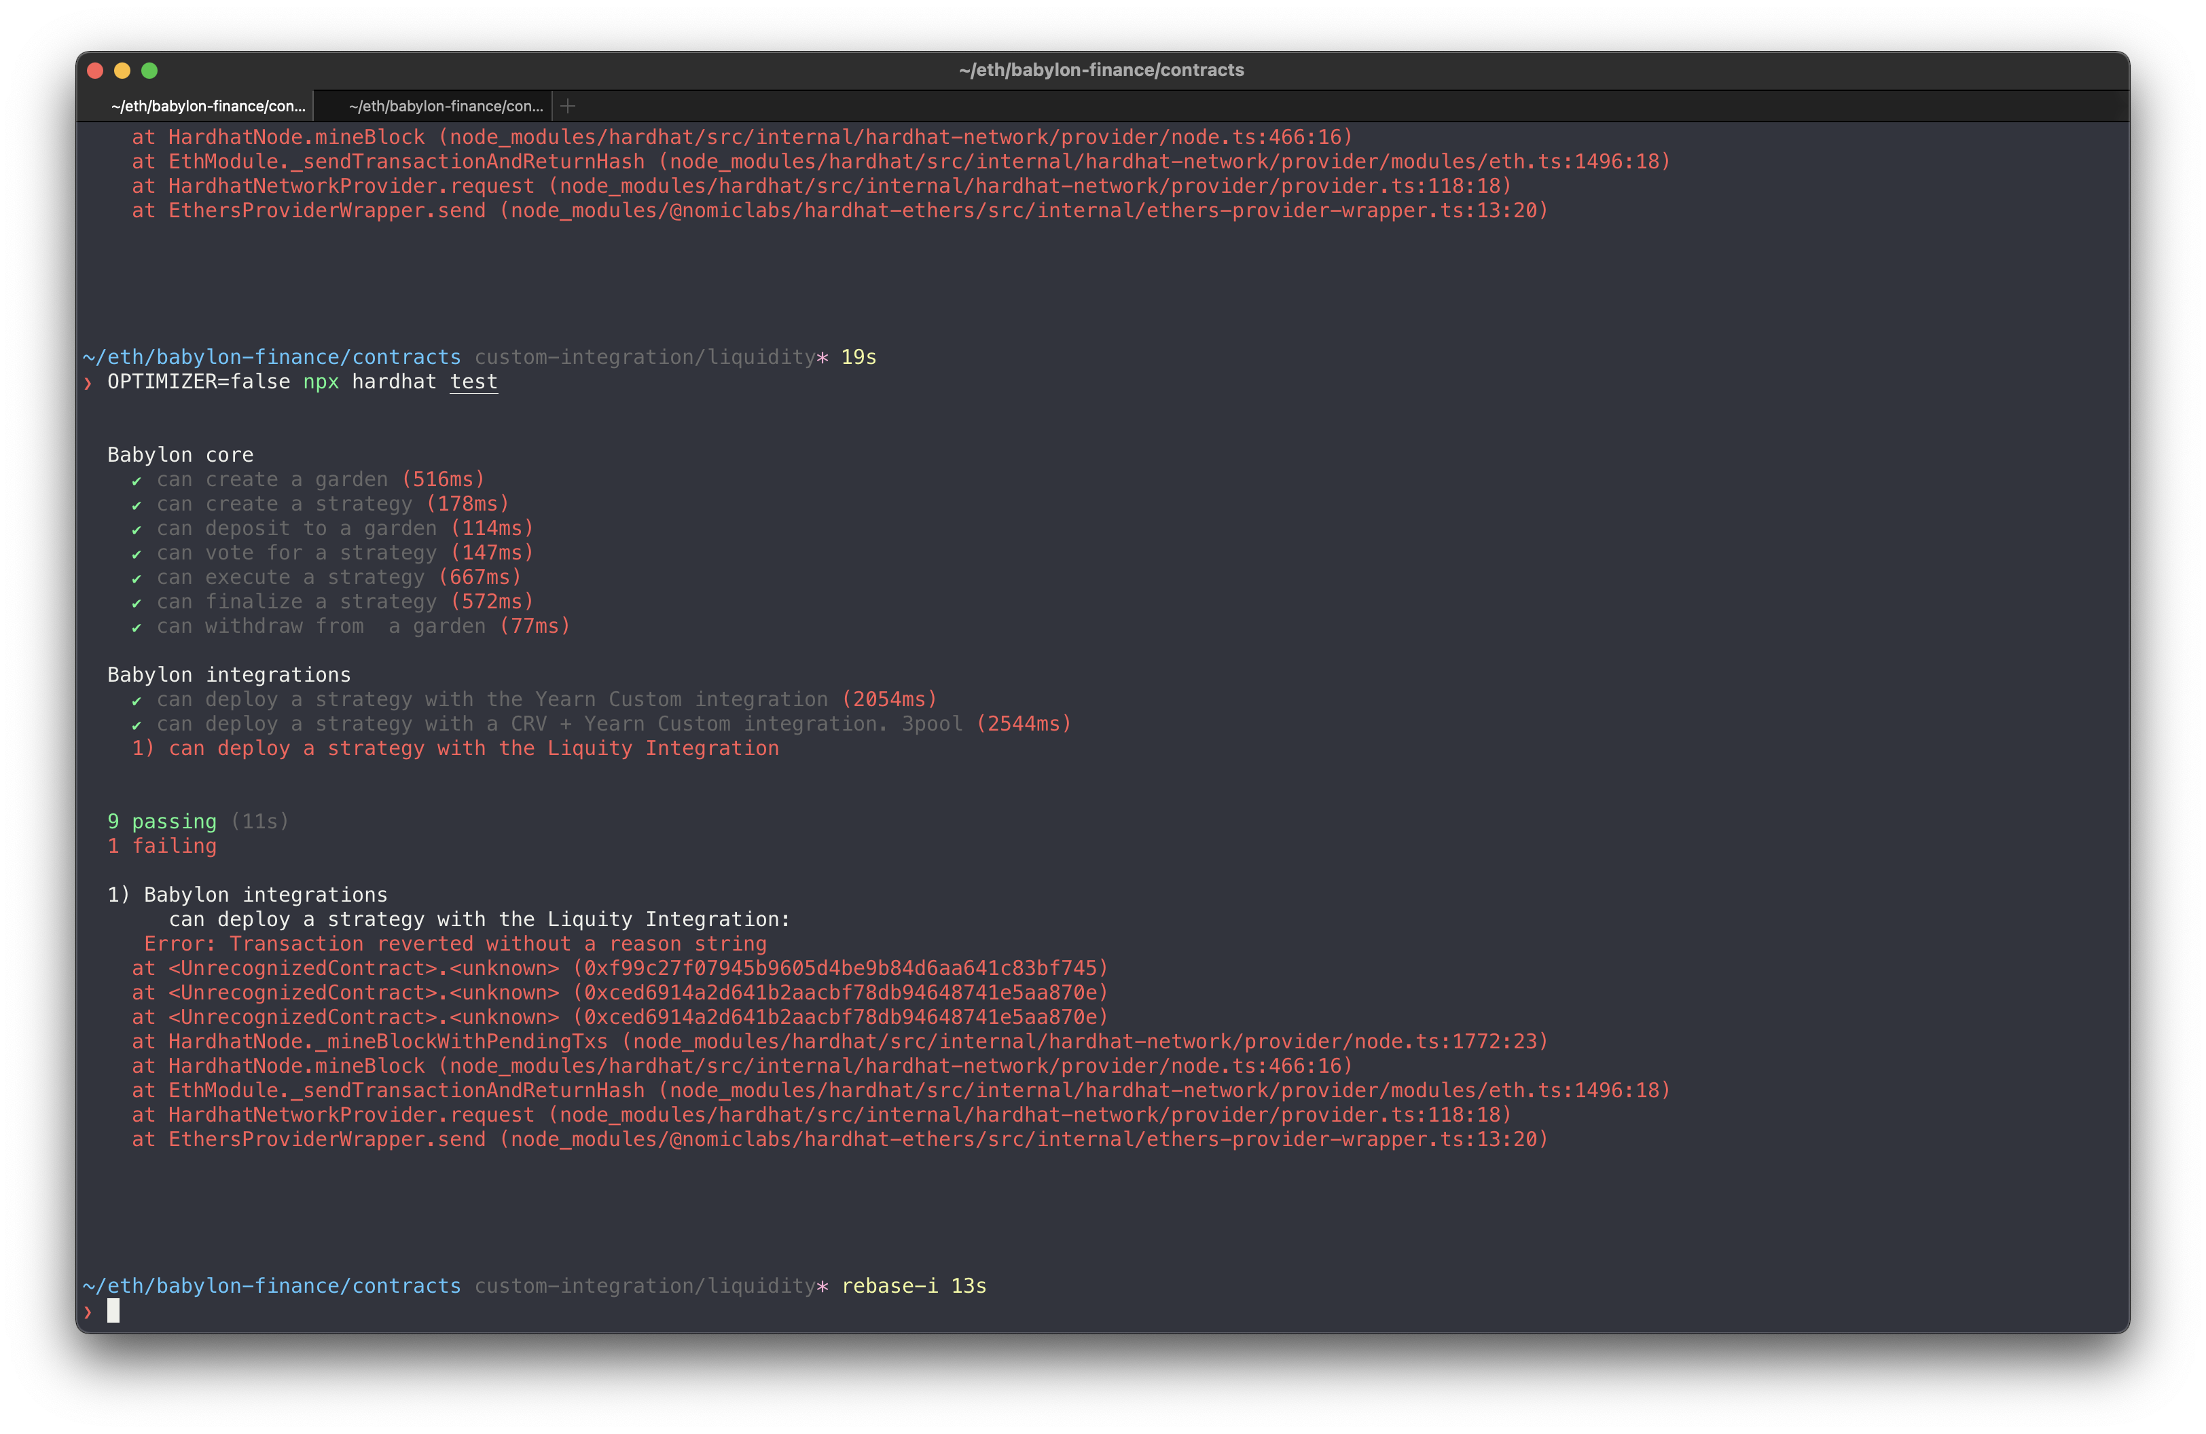The image size is (2206, 1434).
Task: Click the red close window button
Action: click(x=94, y=71)
